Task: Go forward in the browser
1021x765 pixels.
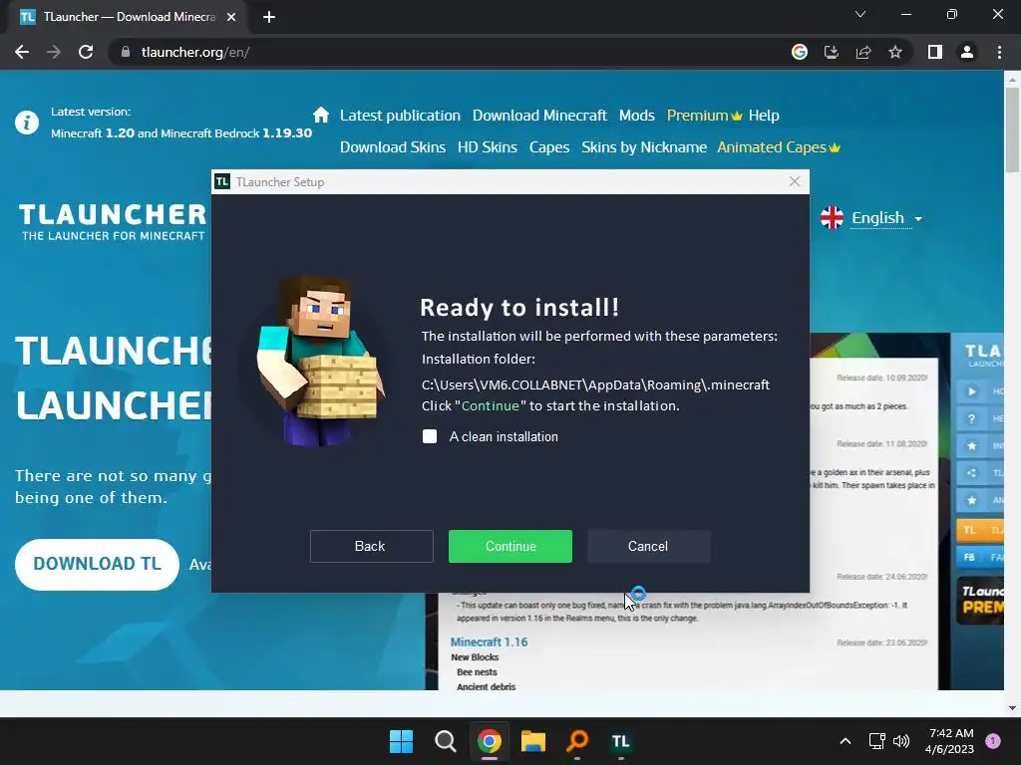Action: [54, 52]
